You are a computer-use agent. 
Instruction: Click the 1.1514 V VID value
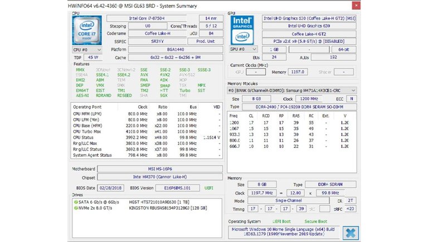[x=212, y=137]
